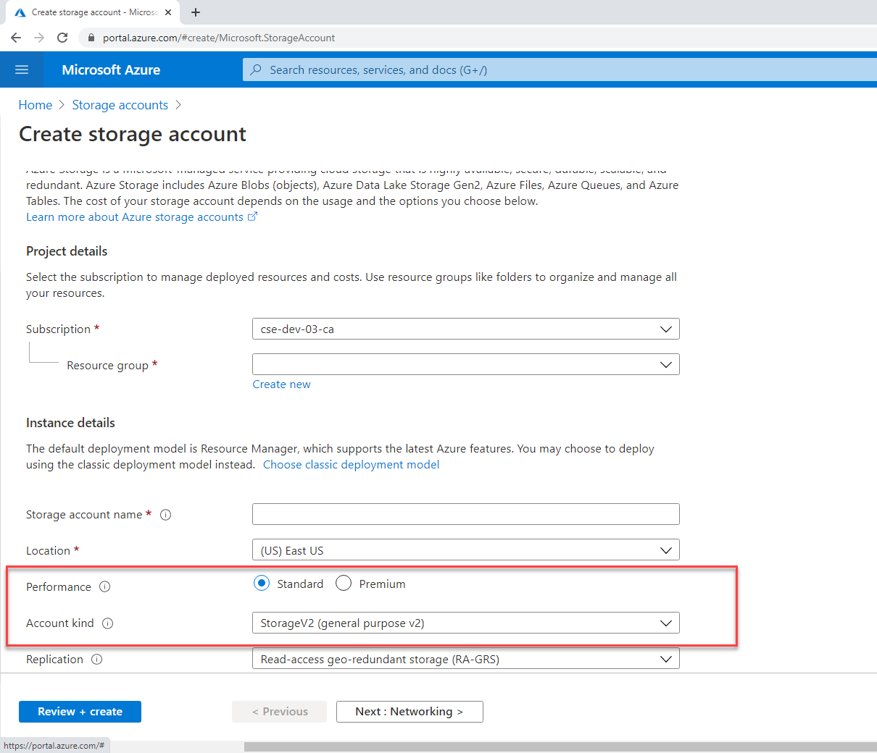Click the browser refresh icon

tap(62, 37)
